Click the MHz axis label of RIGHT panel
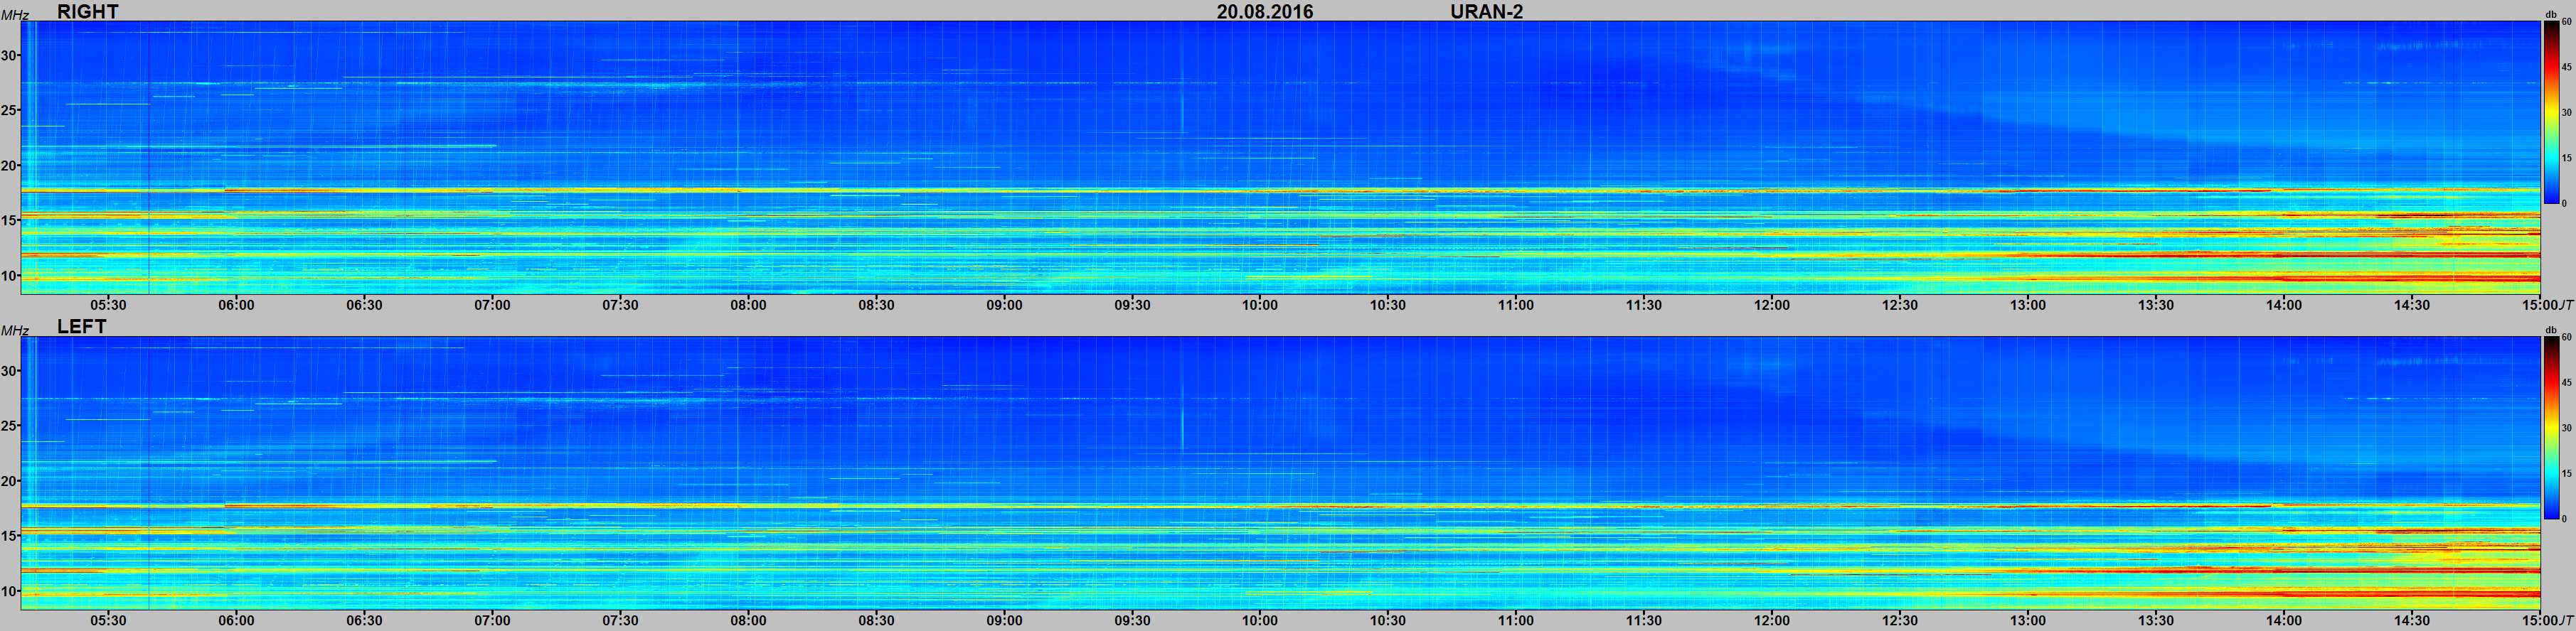2576x631 pixels. [14, 15]
